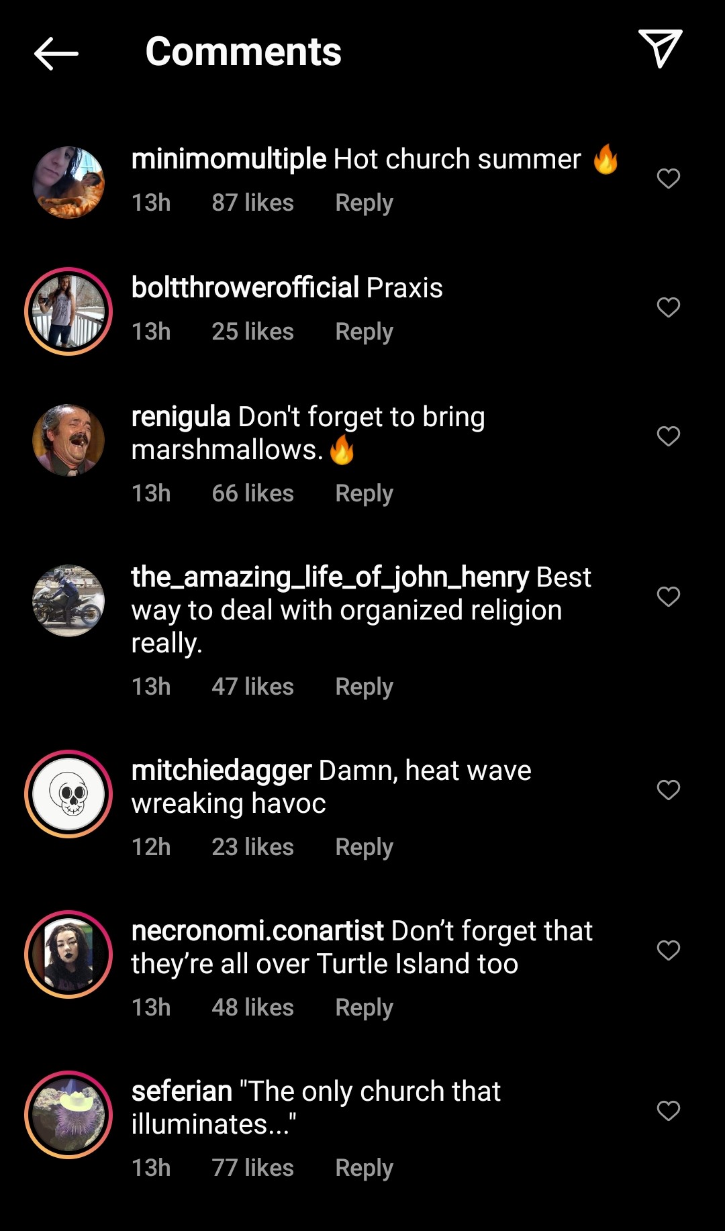Like minimomultiple's Hot church summer comment
Screen dimensions: 725x1231
click(x=668, y=179)
